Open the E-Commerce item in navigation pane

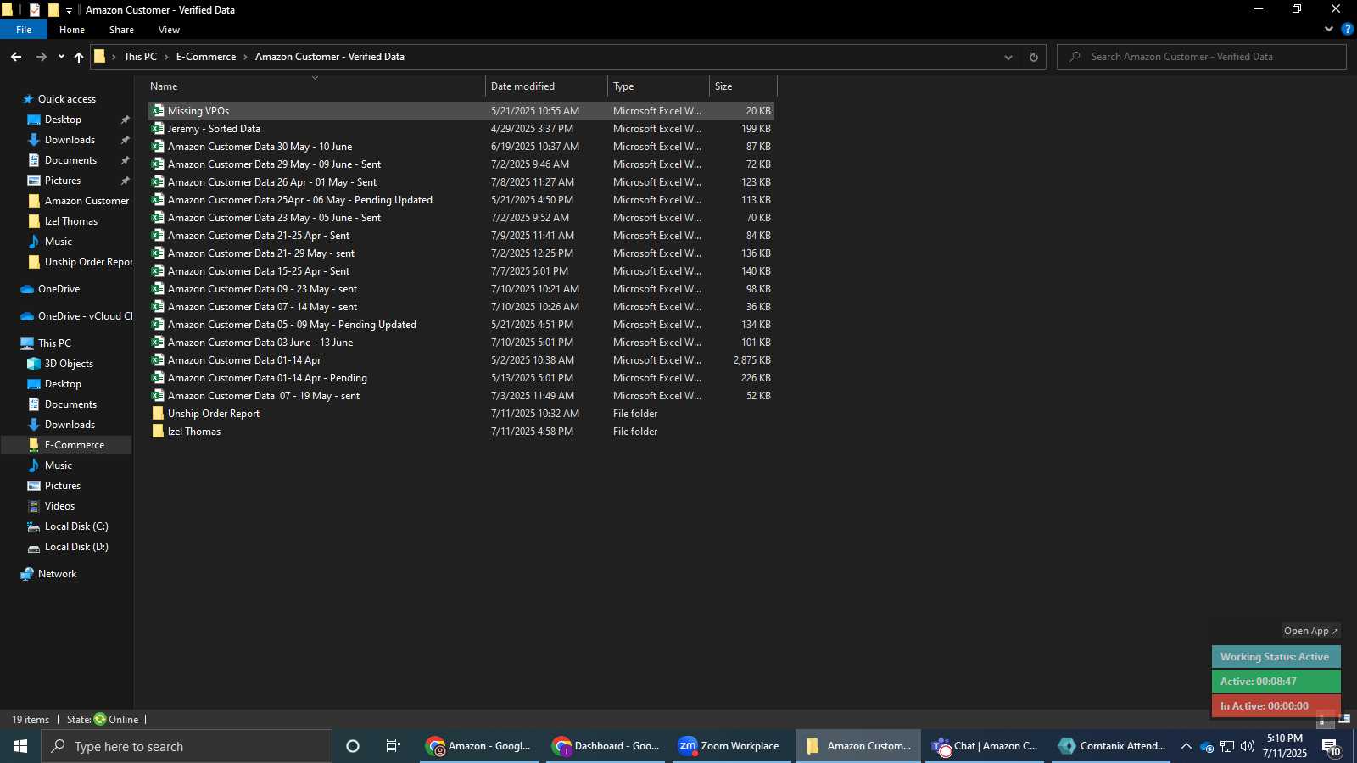click(75, 445)
